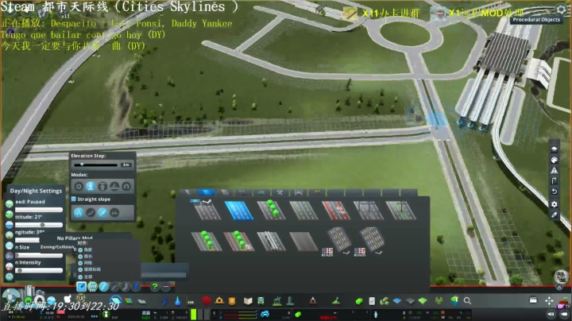Open the public transport bus icon

tap(261, 301)
